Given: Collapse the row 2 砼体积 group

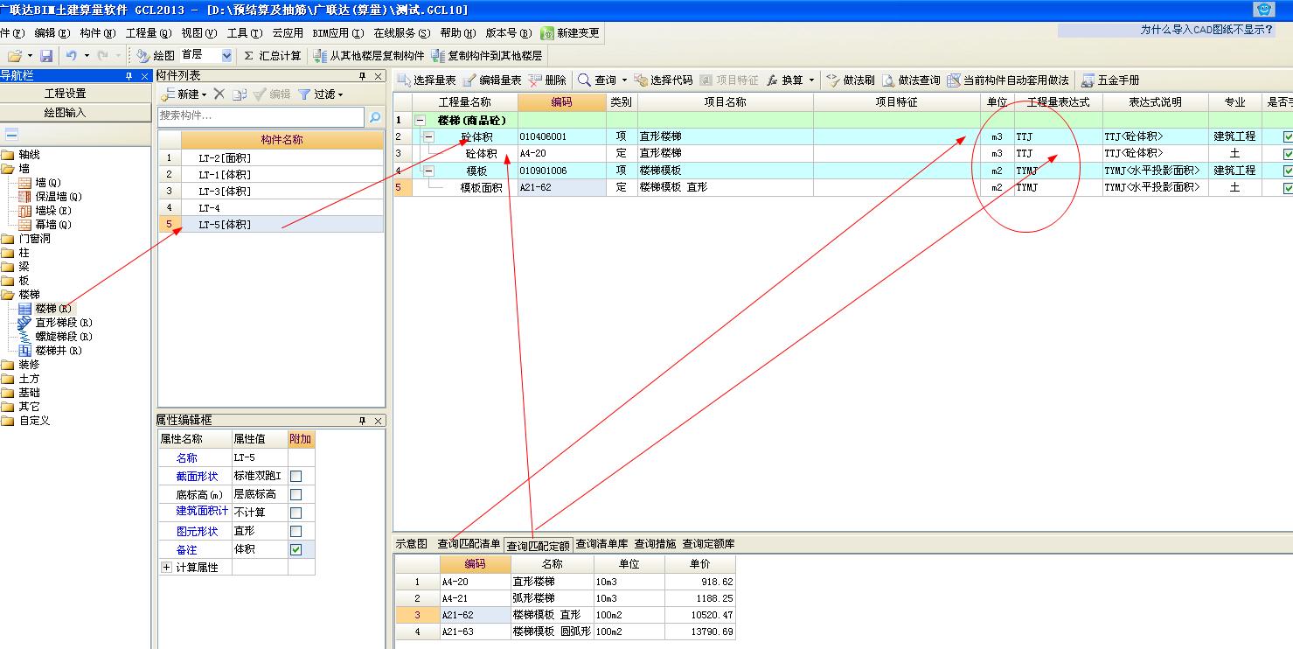Looking at the screenshot, I should (x=428, y=137).
